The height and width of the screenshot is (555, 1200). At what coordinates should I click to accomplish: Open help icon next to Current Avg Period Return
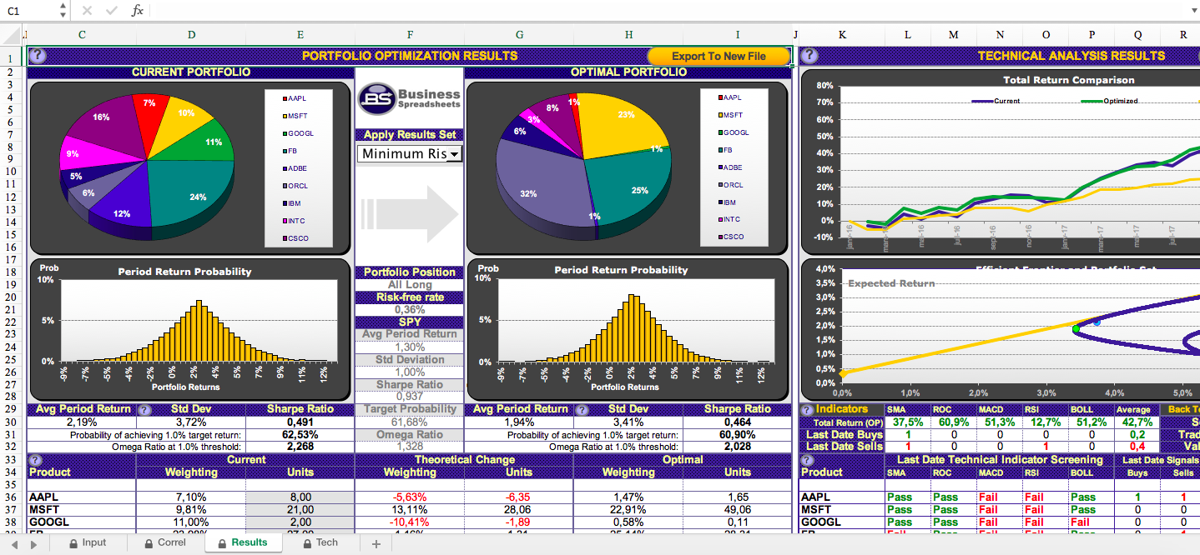(x=144, y=410)
